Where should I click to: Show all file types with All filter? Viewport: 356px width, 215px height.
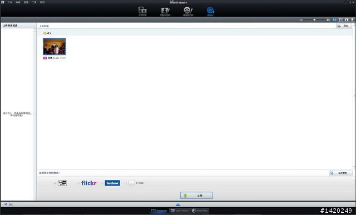point(334,20)
